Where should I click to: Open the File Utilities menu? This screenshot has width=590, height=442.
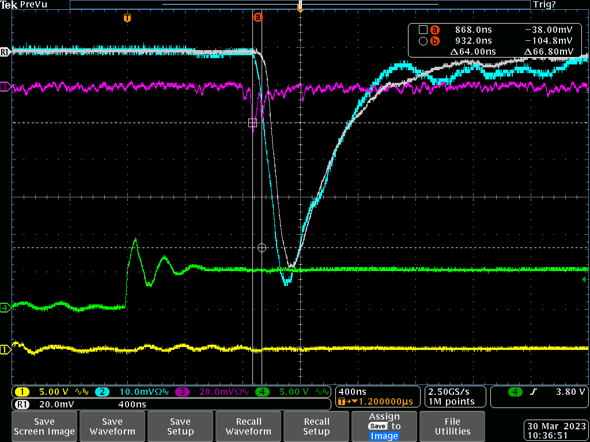tap(452, 426)
